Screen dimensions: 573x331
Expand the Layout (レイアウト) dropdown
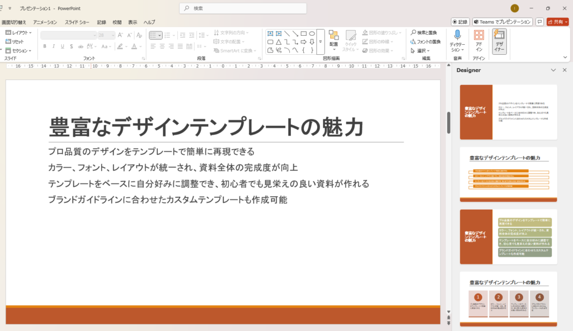(19, 33)
